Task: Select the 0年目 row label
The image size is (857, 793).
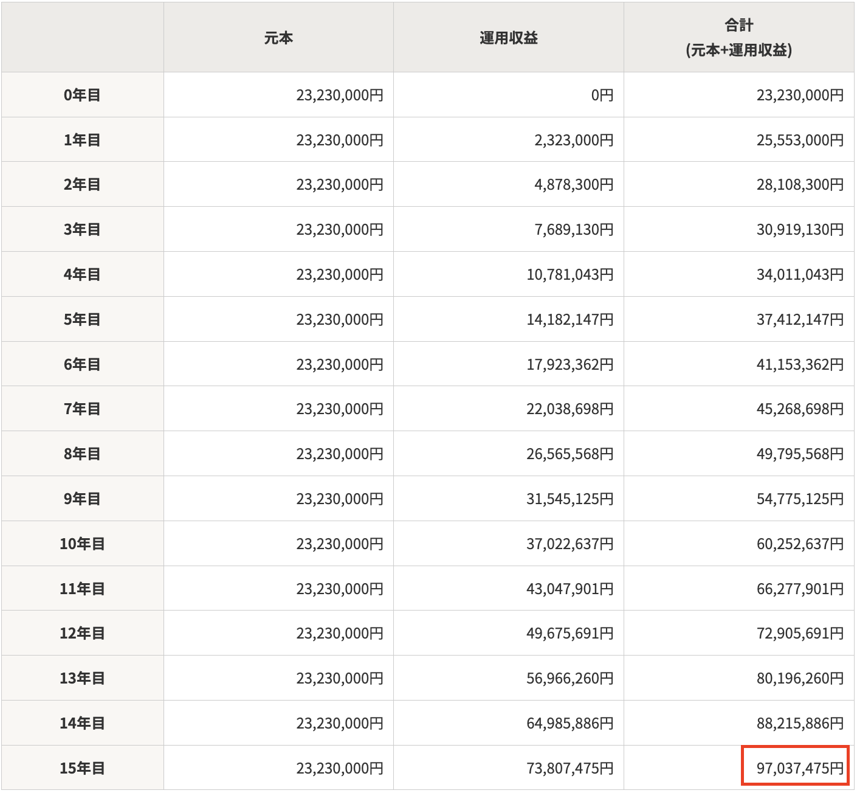Action: tap(82, 95)
